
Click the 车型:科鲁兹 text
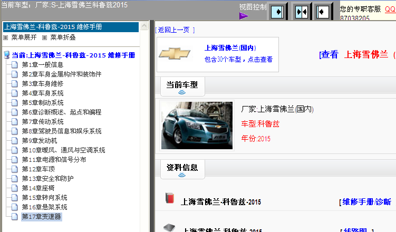pos(260,124)
